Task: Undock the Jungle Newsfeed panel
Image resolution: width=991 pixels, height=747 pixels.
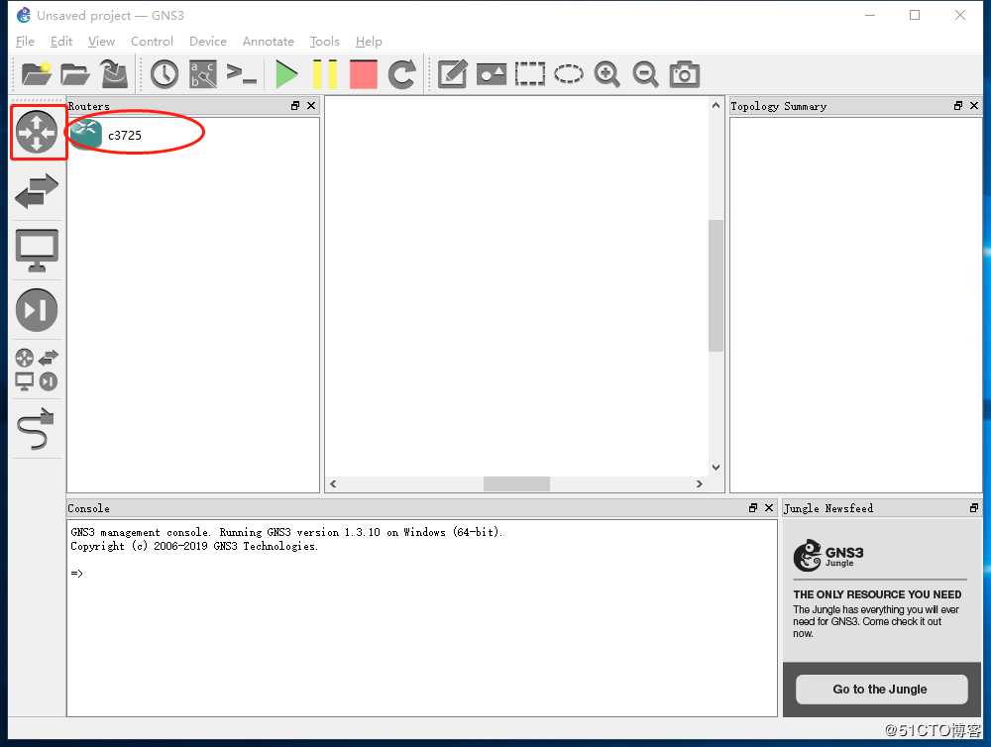Action: (974, 507)
